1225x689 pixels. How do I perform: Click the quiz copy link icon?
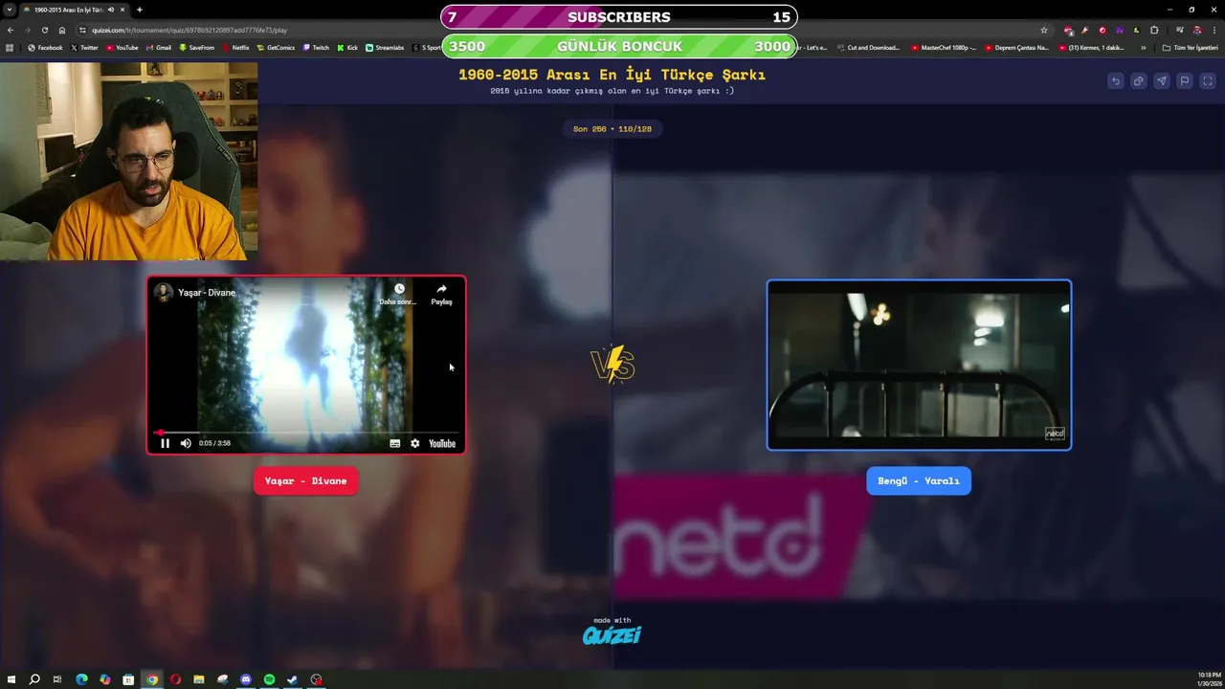(1138, 81)
